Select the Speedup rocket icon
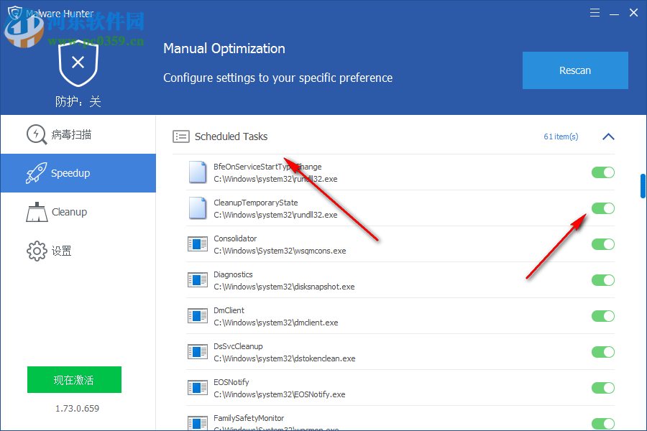The height and width of the screenshot is (431, 647). tap(36, 172)
